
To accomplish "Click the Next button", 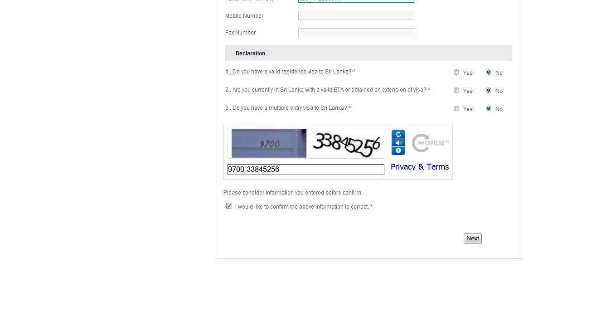I will [x=473, y=239].
